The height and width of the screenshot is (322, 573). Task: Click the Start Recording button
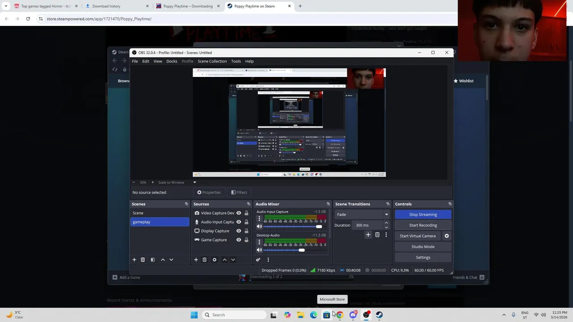tap(423, 225)
